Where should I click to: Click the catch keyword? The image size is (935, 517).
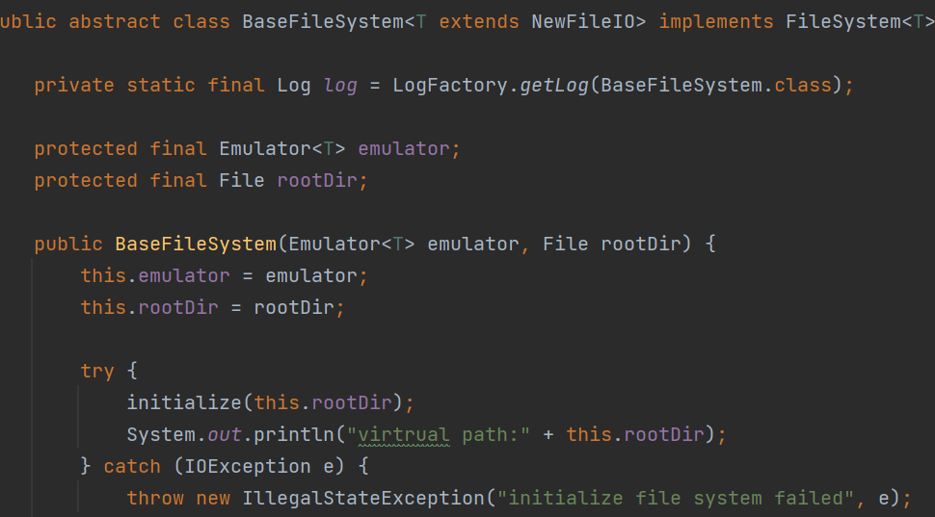point(132,466)
